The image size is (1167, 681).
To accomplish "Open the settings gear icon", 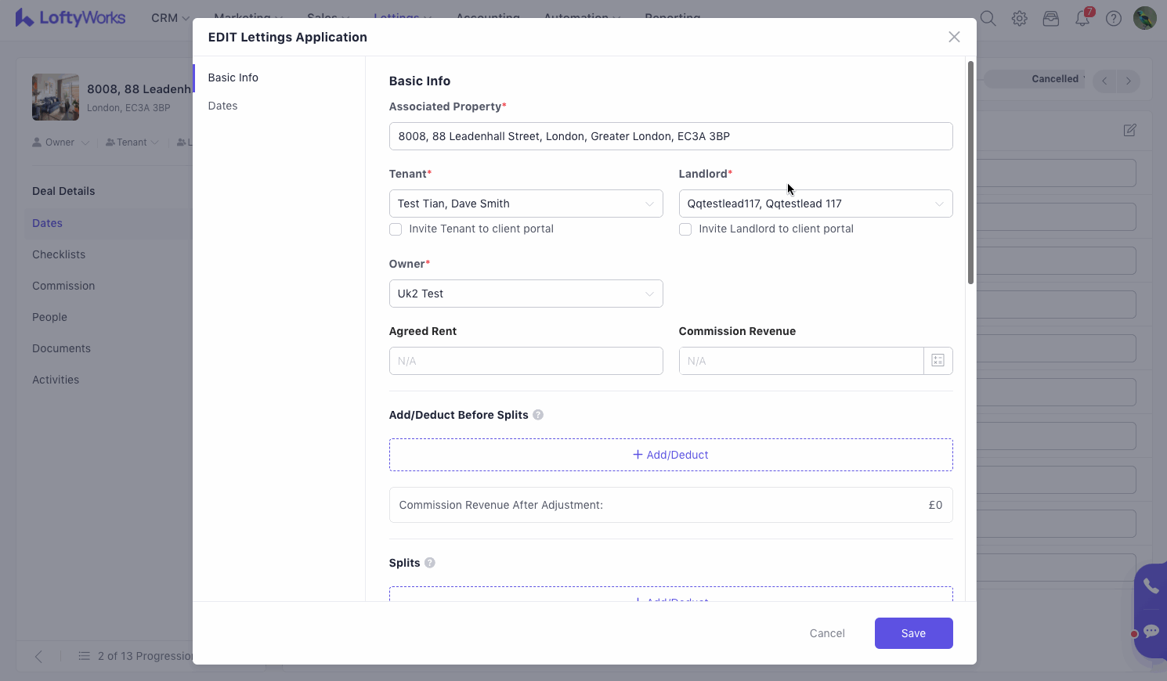I will point(1019,19).
